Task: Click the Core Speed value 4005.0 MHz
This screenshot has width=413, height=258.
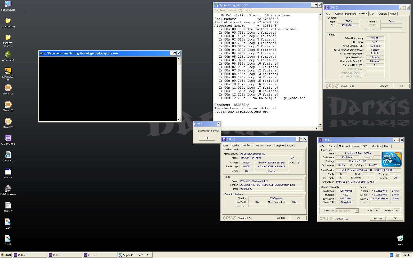Action: pos(346,191)
